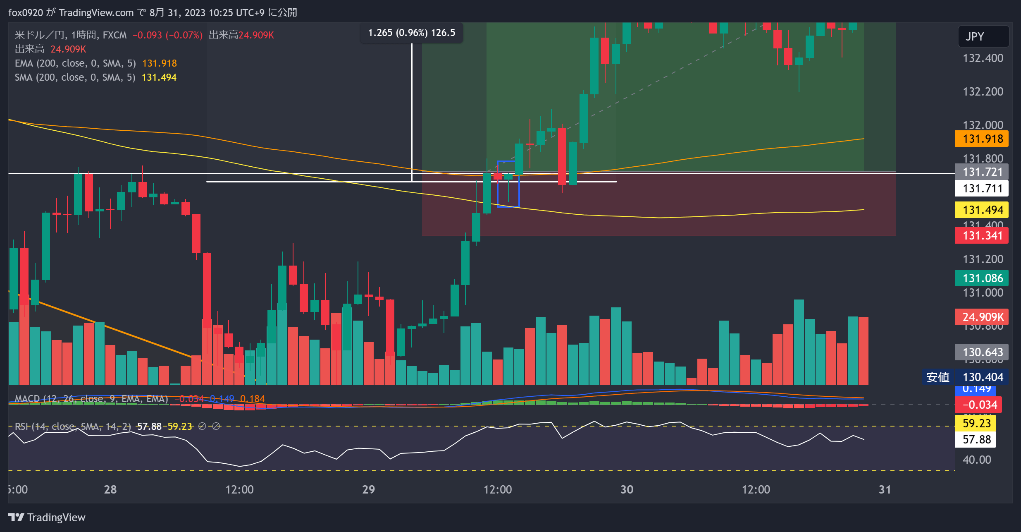Click the white countdown price label 131.711
Viewport: 1021px width, 532px height.
pos(981,188)
